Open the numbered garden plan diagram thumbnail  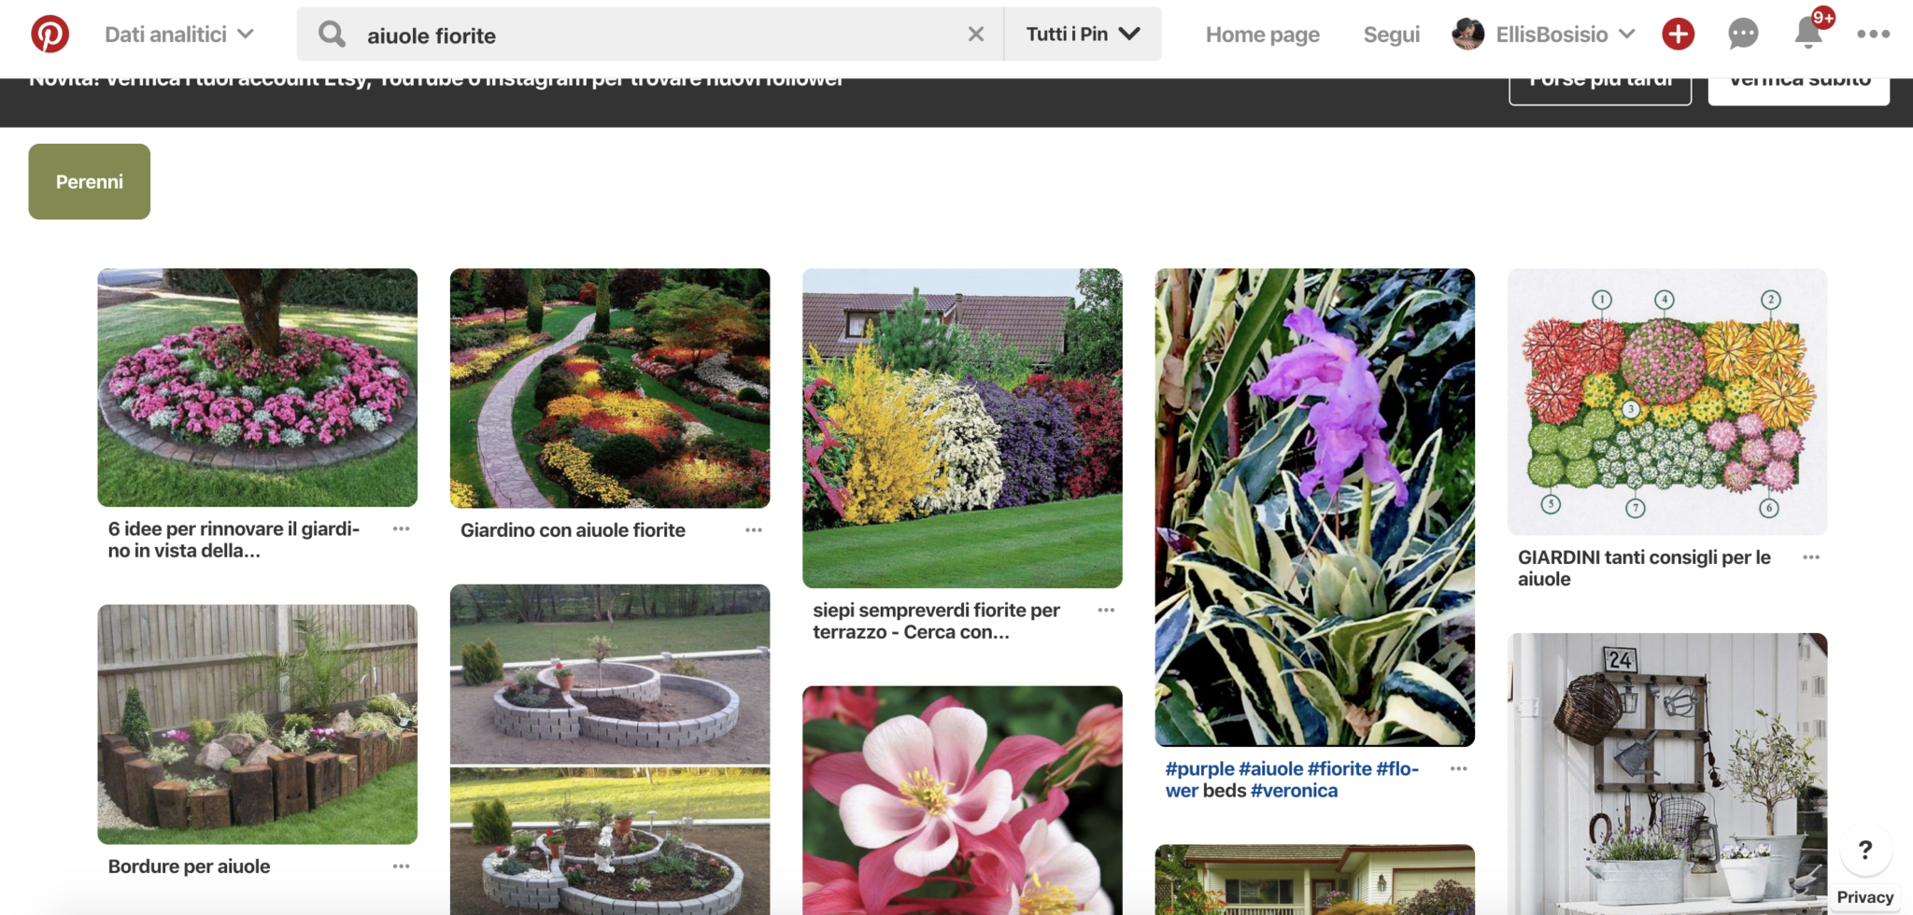(x=1667, y=401)
